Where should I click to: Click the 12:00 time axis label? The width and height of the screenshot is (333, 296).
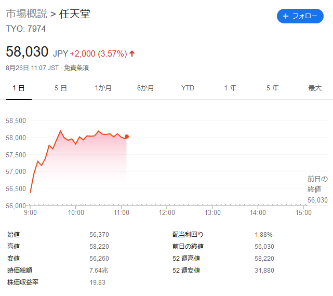coord(167,212)
